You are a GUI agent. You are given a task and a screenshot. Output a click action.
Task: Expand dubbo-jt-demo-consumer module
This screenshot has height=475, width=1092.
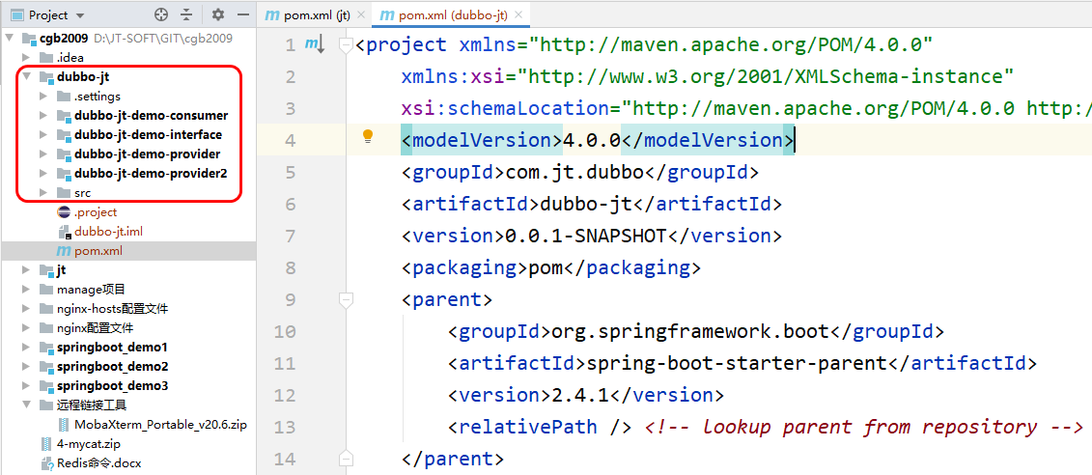pyautogui.click(x=43, y=116)
